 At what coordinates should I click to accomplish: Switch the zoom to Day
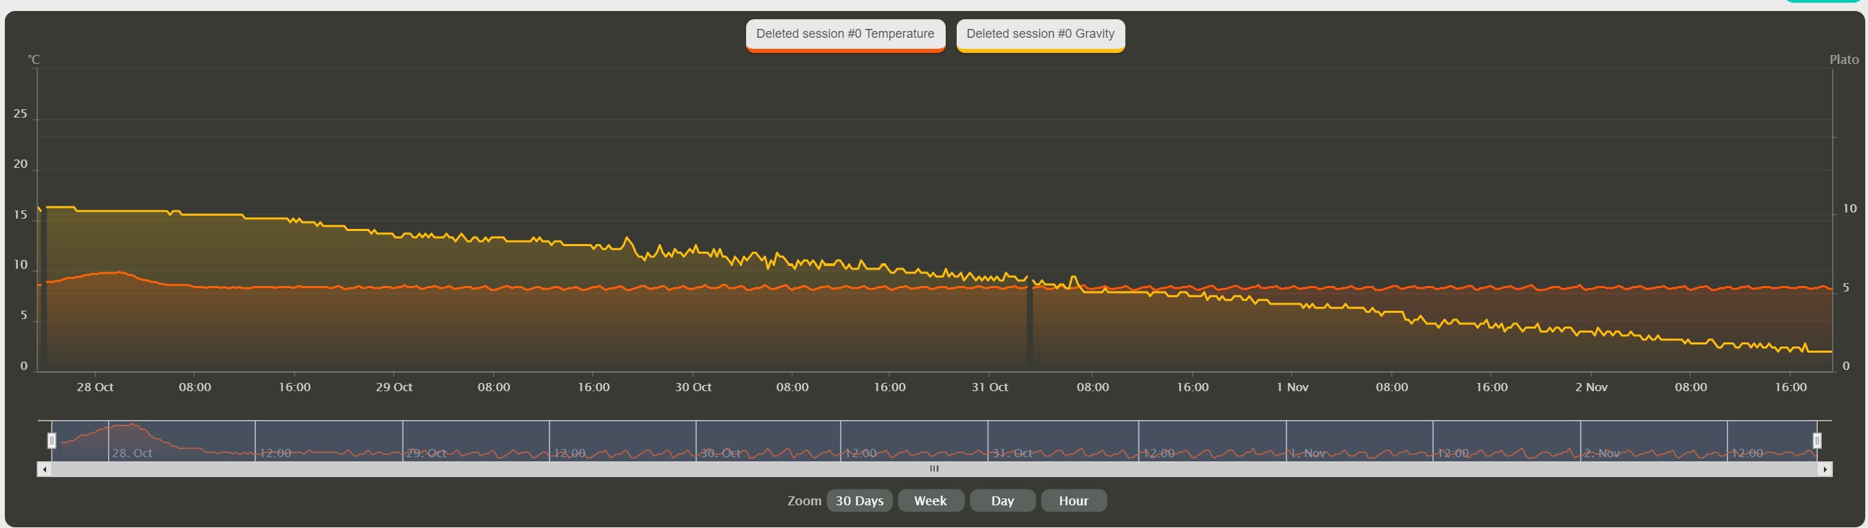pos(1001,500)
